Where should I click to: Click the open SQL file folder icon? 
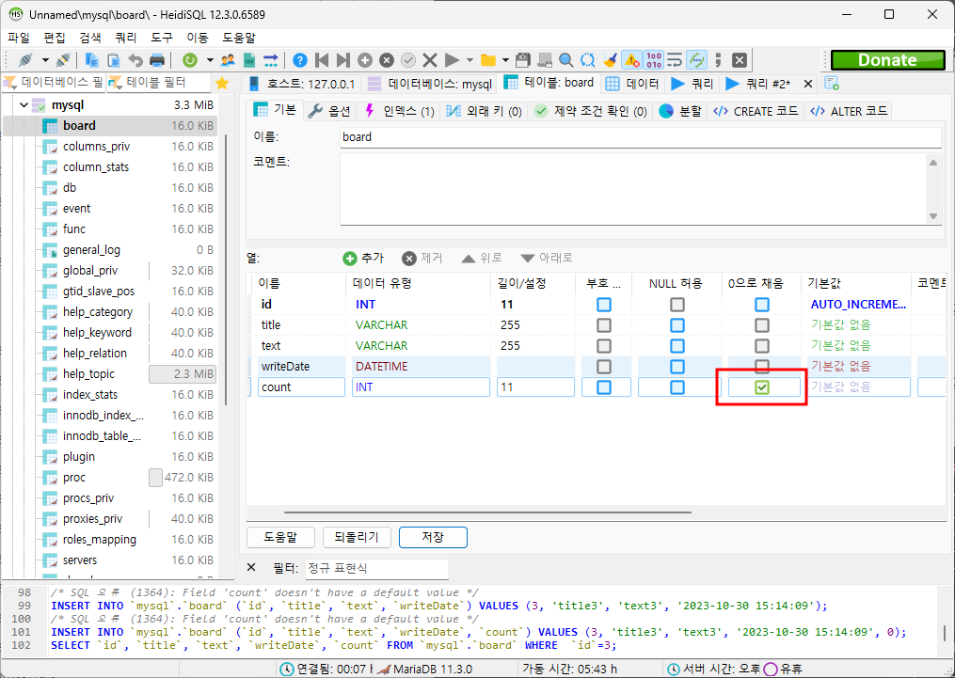click(488, 60)
